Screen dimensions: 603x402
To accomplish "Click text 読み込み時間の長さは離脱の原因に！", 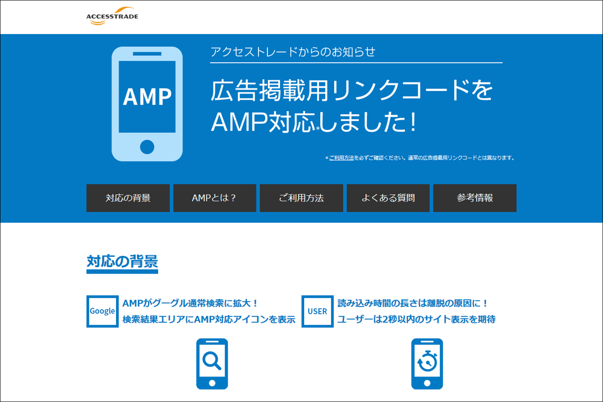I will point(413,303).
